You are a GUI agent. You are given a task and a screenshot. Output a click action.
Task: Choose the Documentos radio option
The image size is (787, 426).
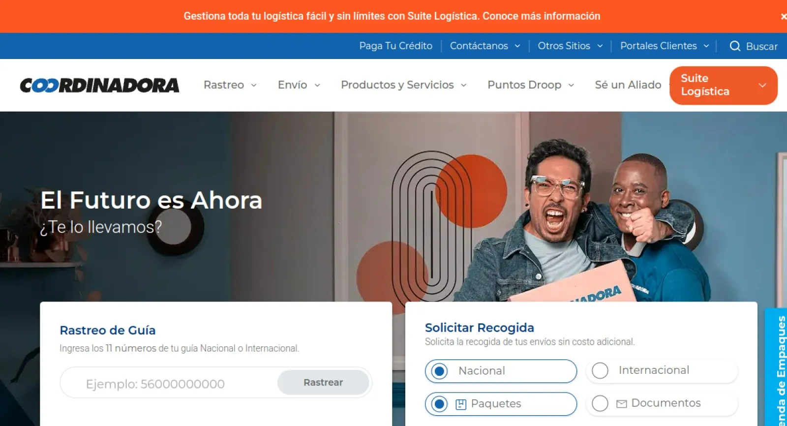pyautogui.click(x=600, y=403)
